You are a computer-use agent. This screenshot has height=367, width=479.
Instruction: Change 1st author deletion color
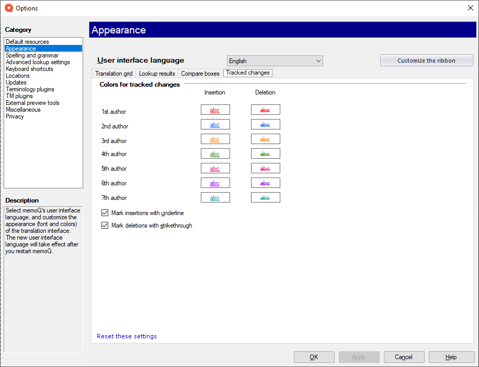tap(266, 110)
